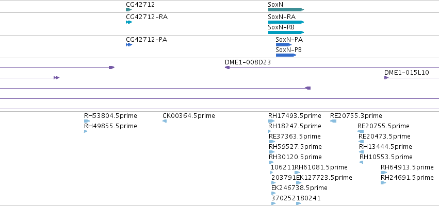Click the CG42712 gene arrow glyph
The image size is (439, 206).
click(129, 10)
